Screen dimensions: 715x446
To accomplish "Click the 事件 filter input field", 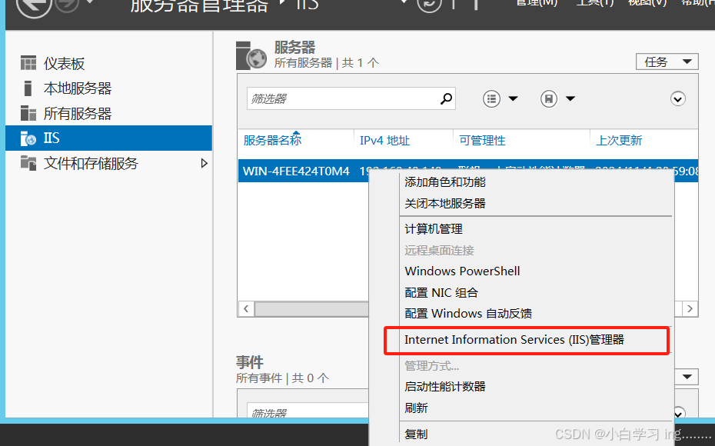I will (308, 410).
